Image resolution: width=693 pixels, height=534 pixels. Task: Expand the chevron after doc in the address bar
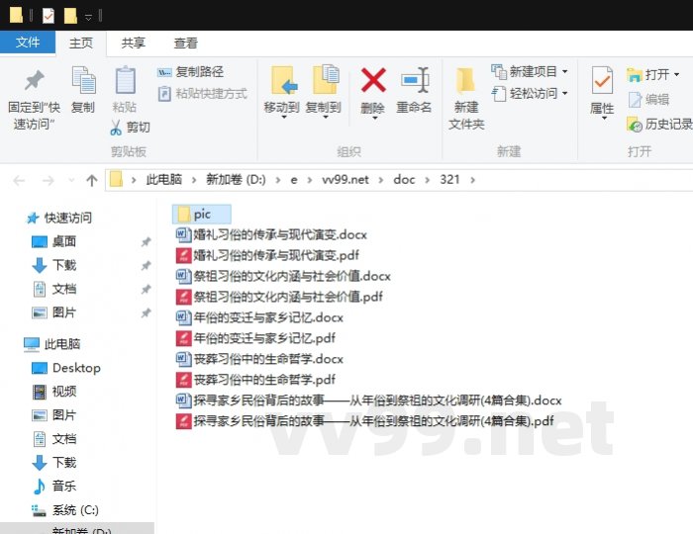428,180
